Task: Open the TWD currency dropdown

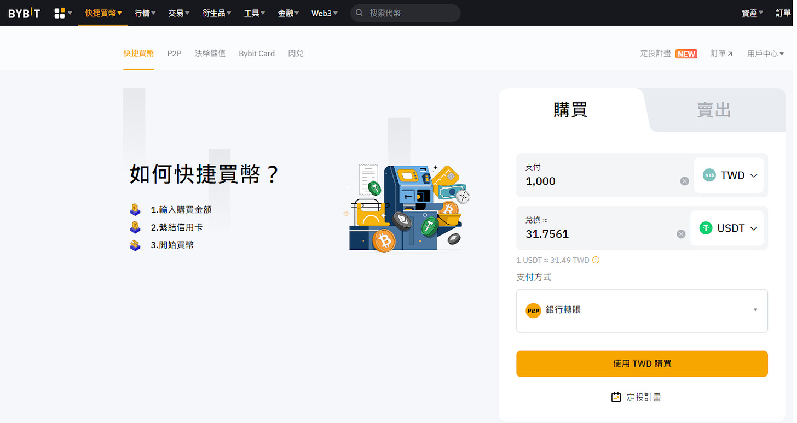Action: pos(729,175)
